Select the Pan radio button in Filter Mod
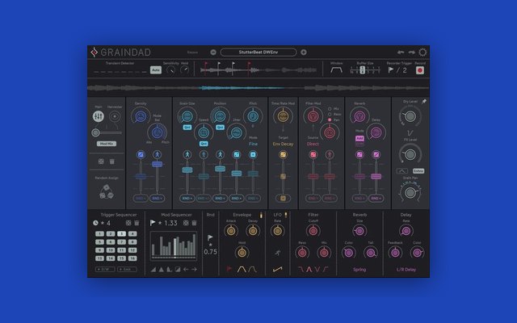 tap(330, 120)
